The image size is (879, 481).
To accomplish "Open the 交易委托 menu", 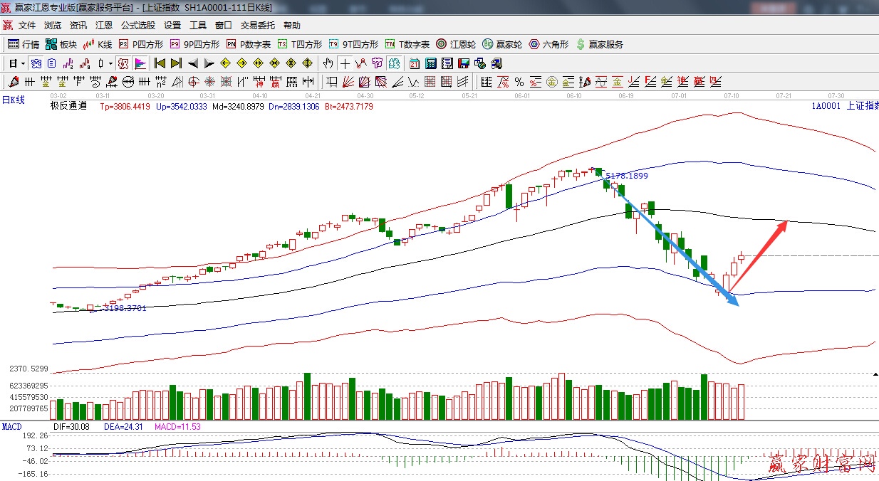I will point(257,25).
